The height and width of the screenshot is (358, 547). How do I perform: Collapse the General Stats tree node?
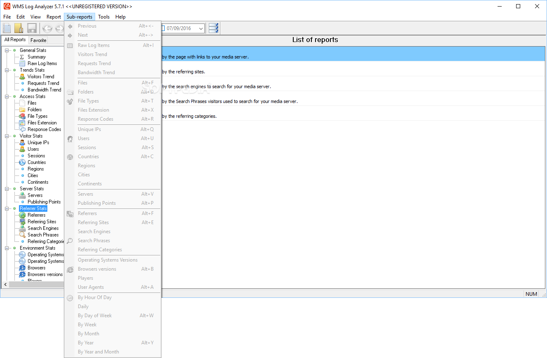tap(7, 50)
